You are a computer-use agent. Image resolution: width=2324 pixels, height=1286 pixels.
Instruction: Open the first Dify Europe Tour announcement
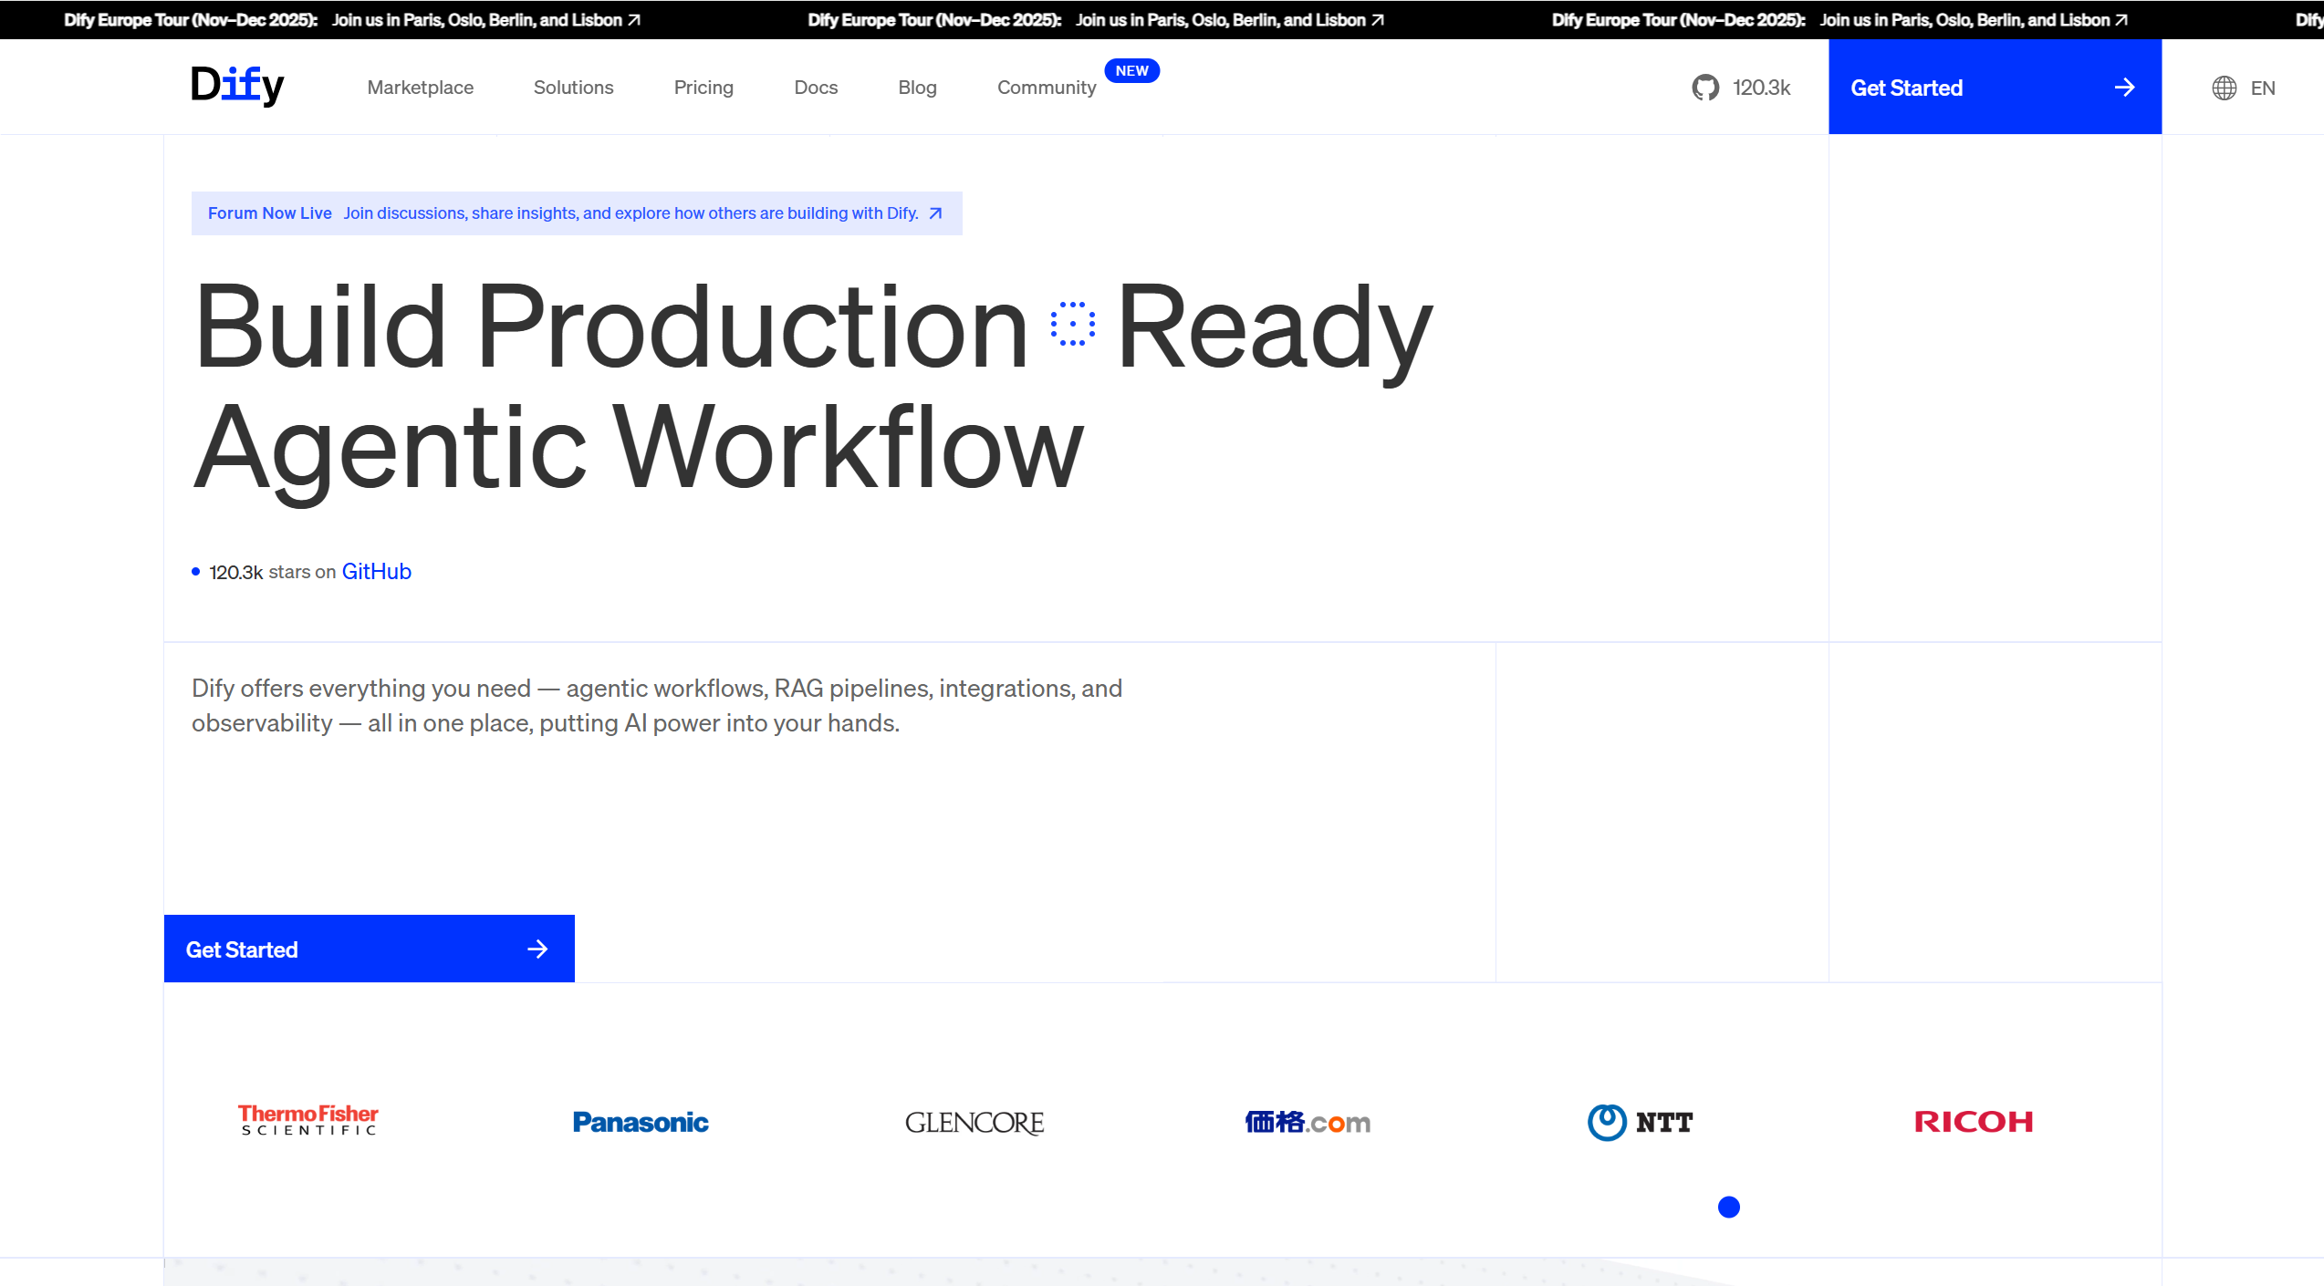[x=352, y=19]
